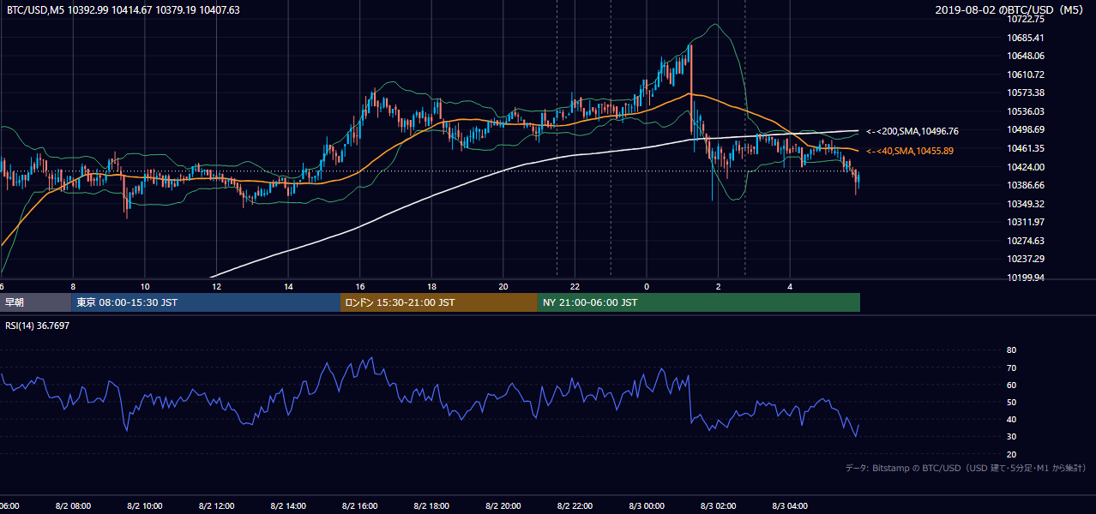
Task: Click the 8/2 22:00 bottom time label
Action: click(575, 506)
